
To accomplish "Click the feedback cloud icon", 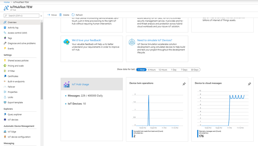I will point(67,42).
